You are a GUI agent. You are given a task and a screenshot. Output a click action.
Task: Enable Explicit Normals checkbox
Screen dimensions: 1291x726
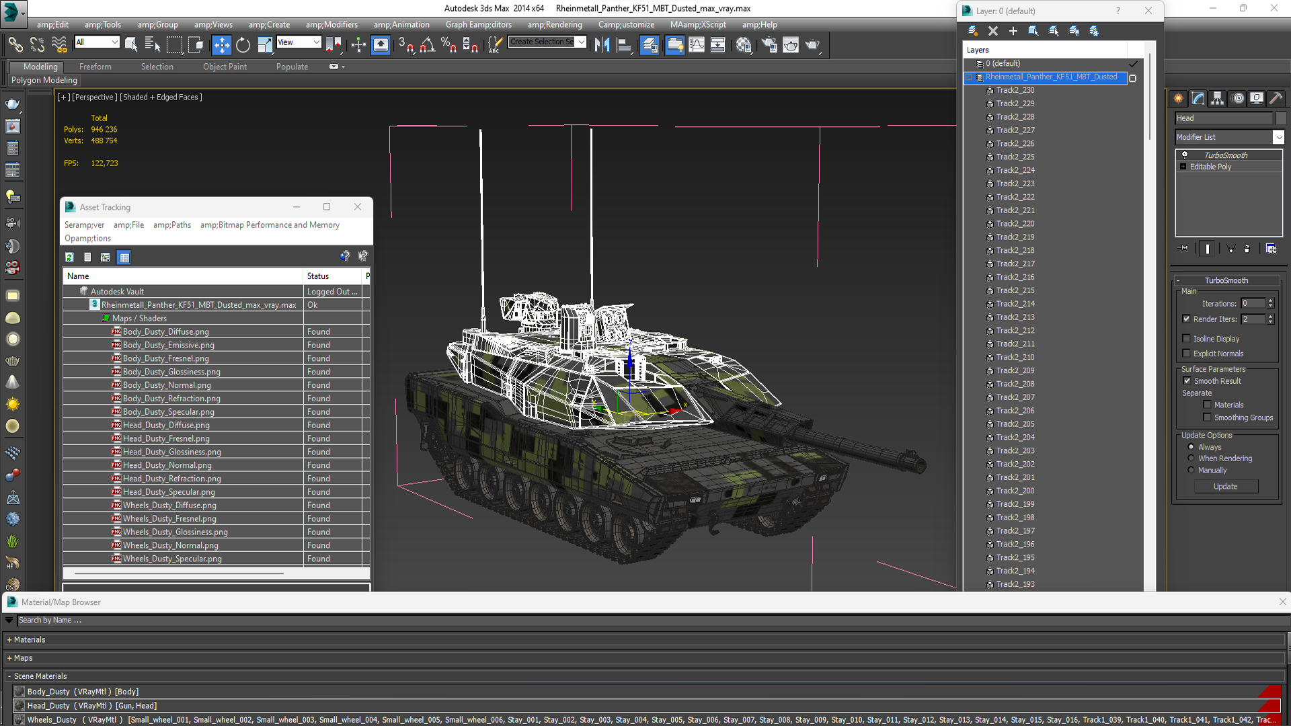[1187, 354]
